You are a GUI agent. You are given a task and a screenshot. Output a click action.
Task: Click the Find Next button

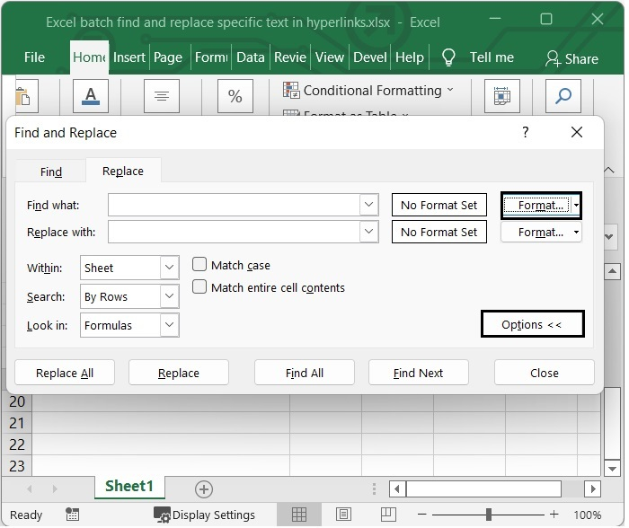tap(418, 373)
